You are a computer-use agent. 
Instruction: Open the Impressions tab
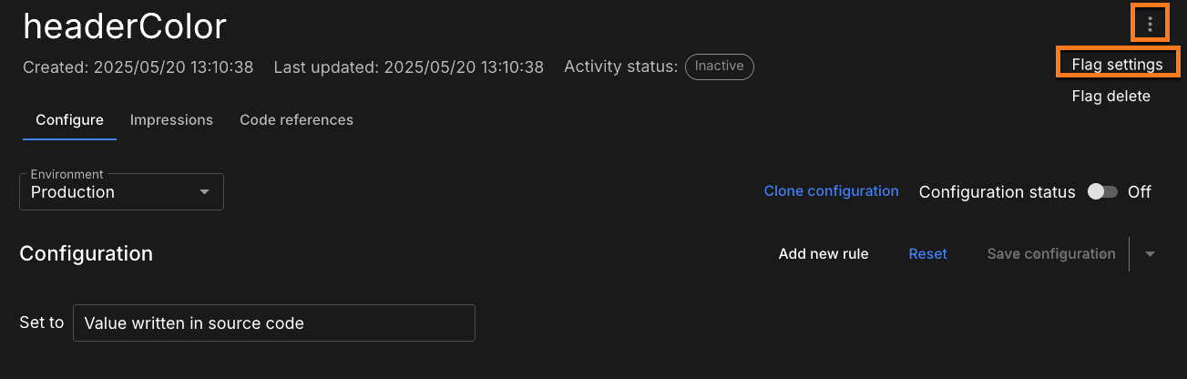click(x=171, y=120)
